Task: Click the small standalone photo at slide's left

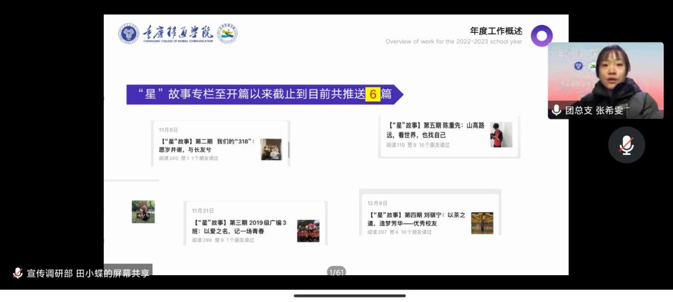Action: [x=143, y=211]
